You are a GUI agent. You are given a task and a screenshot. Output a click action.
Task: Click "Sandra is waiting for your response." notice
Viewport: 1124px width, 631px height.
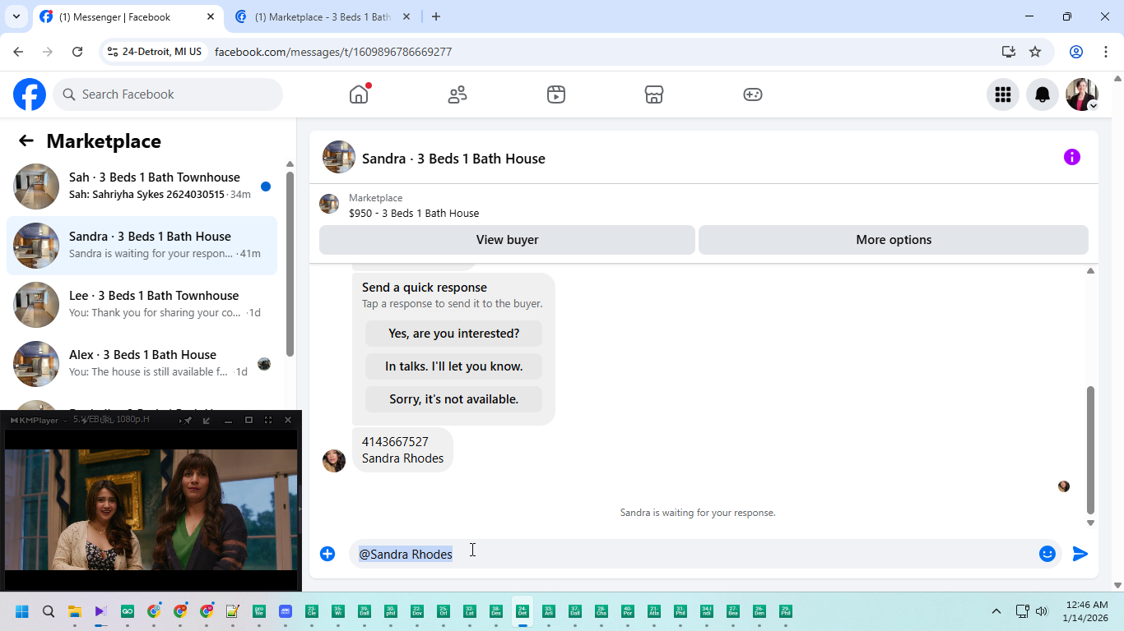[x=698, y=513]
